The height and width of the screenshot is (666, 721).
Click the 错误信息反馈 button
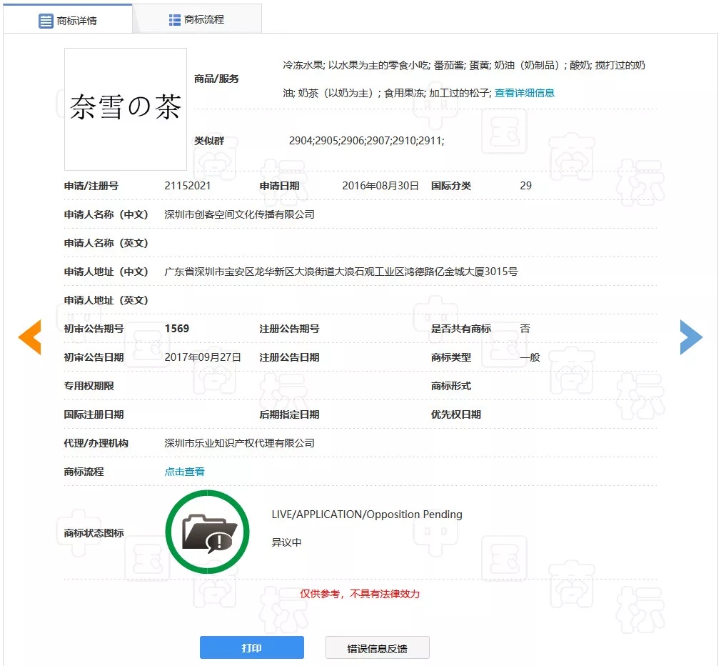(x=378, y=648)
